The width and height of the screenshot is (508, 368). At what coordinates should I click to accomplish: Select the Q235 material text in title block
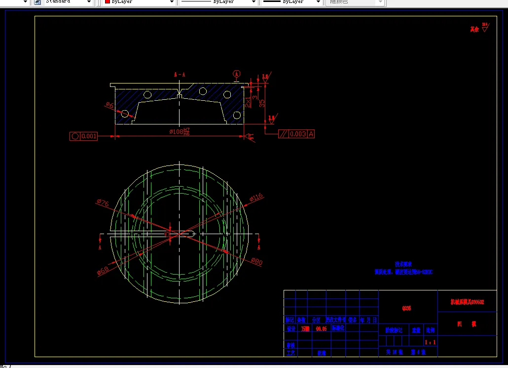406,308
